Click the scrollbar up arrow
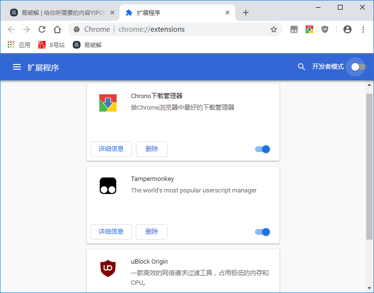The width and height of the screenshot is (374, 293). pos(369,85)
